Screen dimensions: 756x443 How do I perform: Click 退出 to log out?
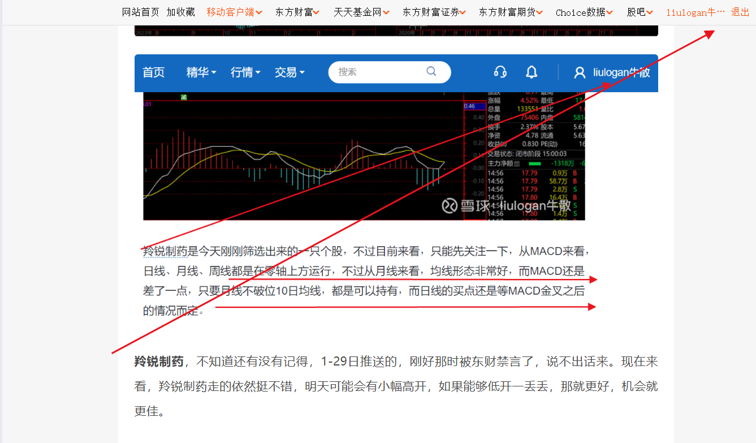pos(740,12)
